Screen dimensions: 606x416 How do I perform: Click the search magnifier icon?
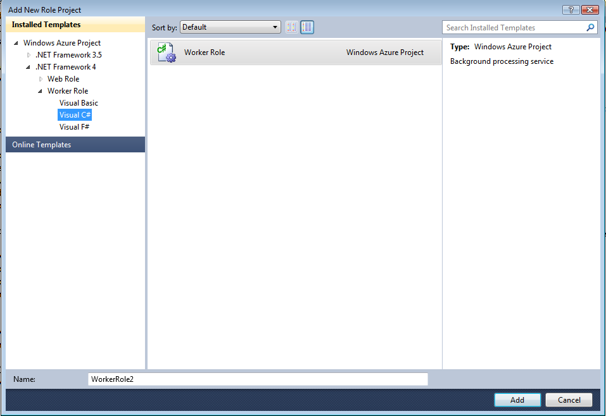tap(590, 27)
